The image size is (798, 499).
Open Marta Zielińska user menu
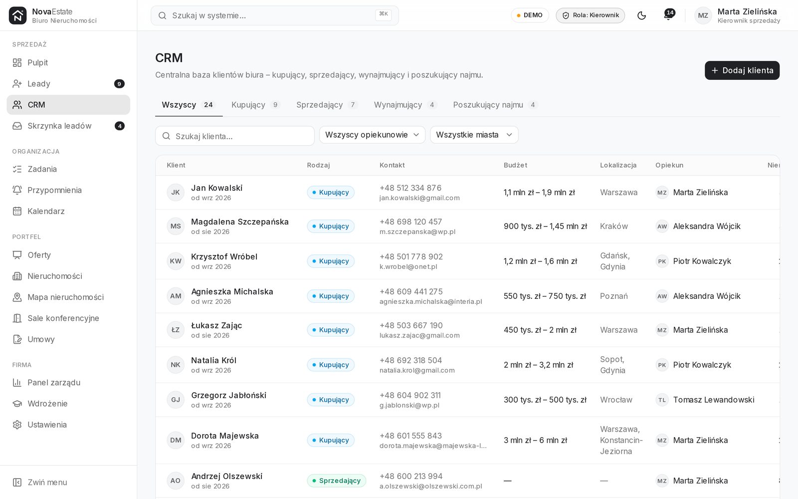[x=737, y=15]
